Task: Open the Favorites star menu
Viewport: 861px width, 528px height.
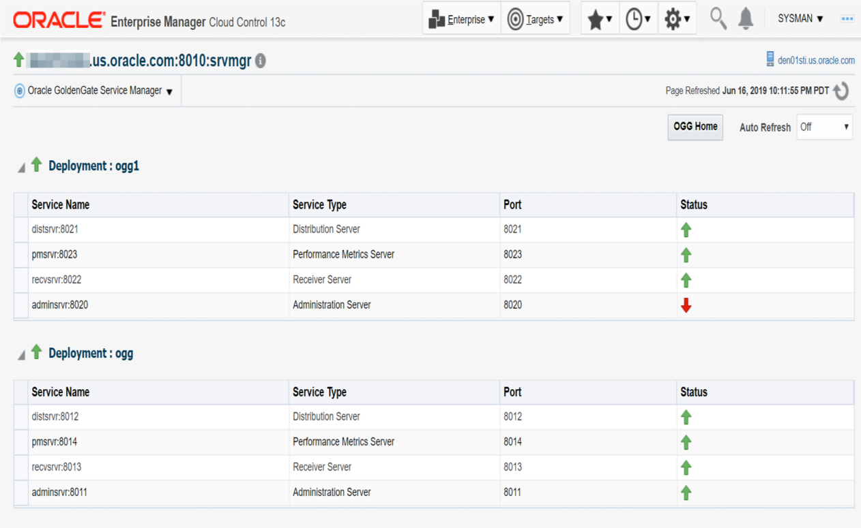Action: pos(600,20)
